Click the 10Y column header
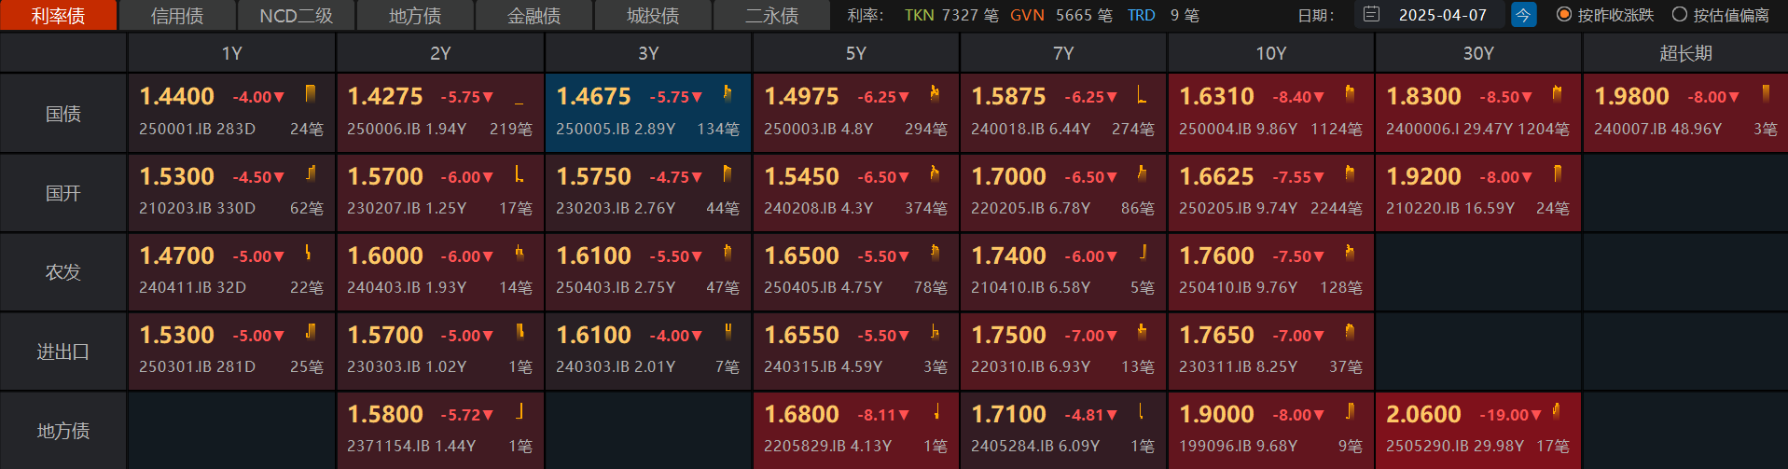Image resolution: width=1788 pixels, height=469 pixels. (1271, 53)
